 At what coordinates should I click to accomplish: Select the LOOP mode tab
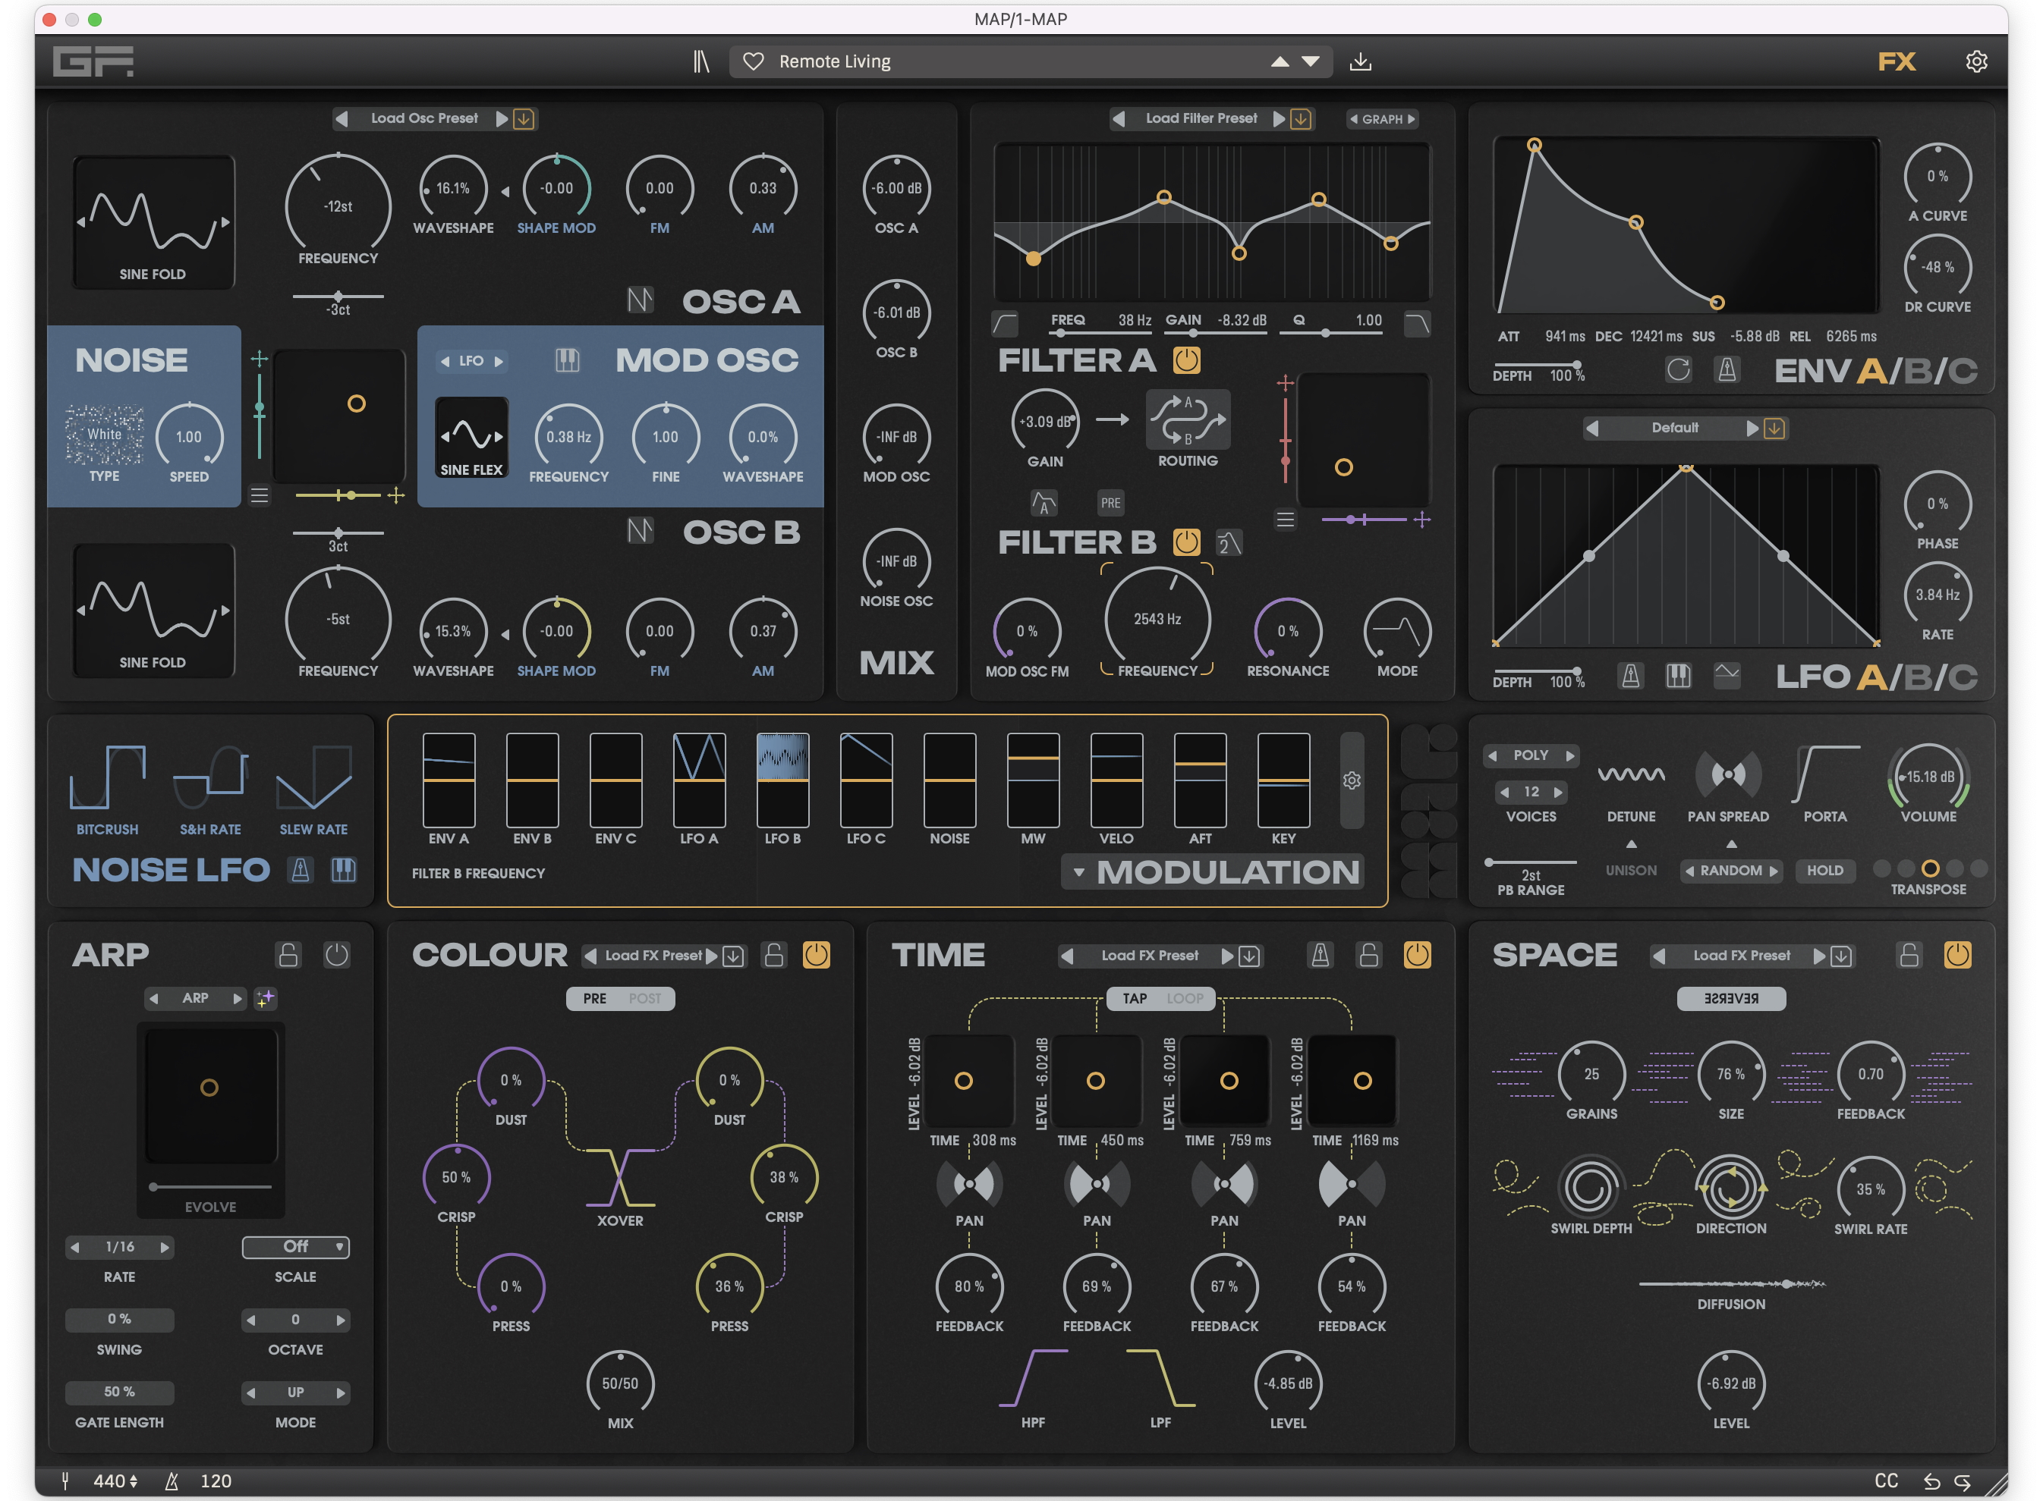(x=1185, y=999)
